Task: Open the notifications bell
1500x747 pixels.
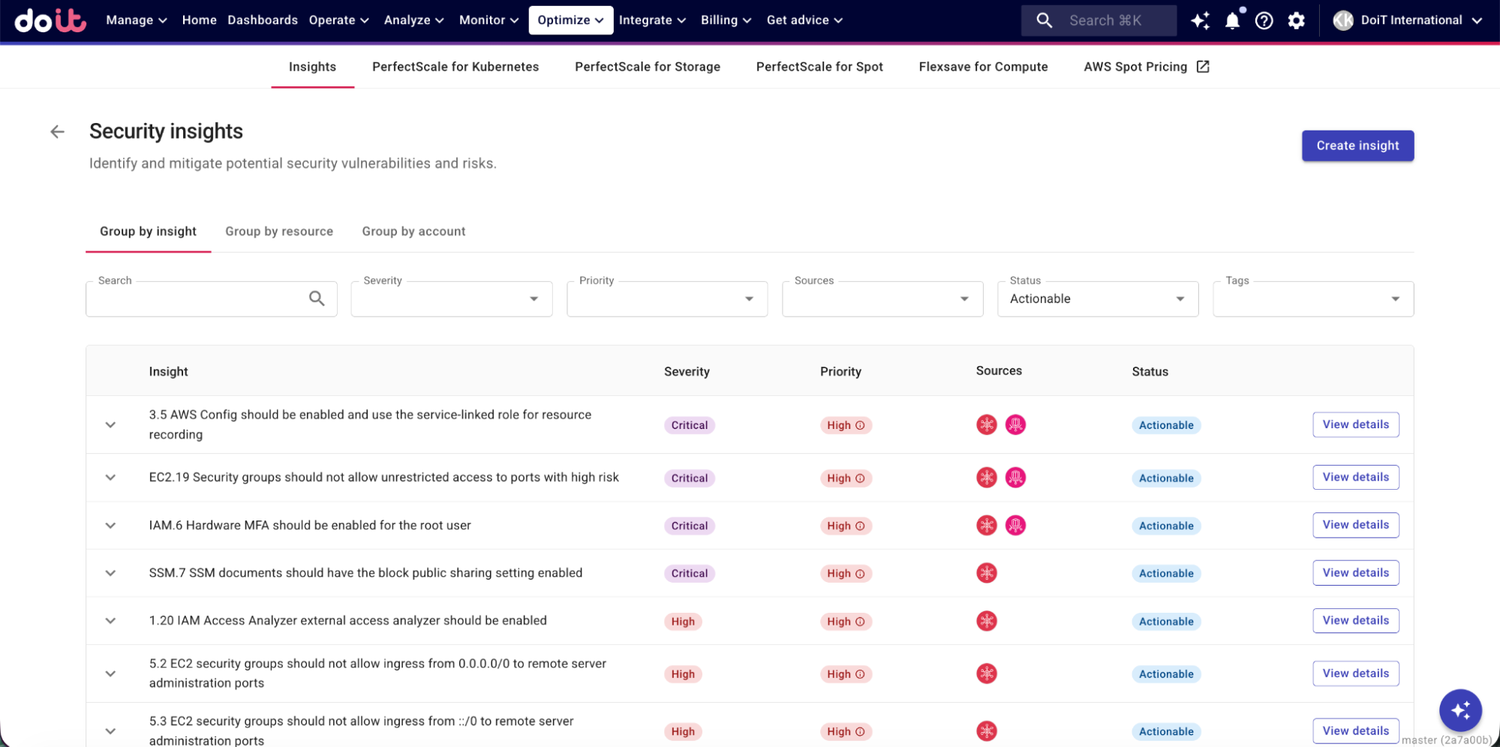Action: click(x=1231, y=21)
